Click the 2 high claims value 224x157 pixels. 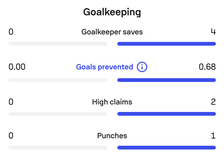[x=213, y=102]
